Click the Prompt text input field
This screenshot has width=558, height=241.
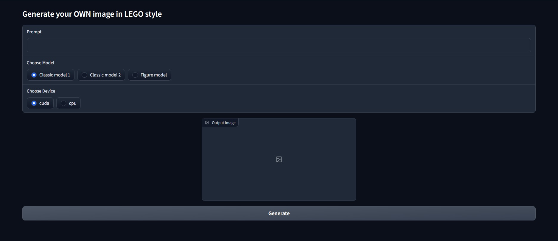pos(279,45)
